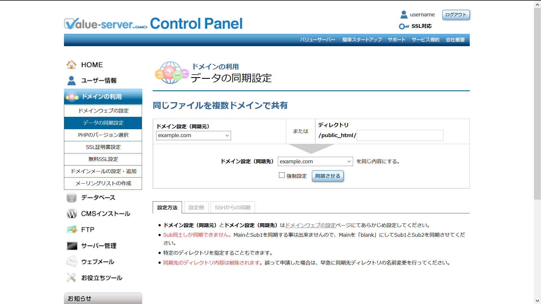Click the webmail envelope icon
This screenshot has height=304, width=541.
point(72,262)
